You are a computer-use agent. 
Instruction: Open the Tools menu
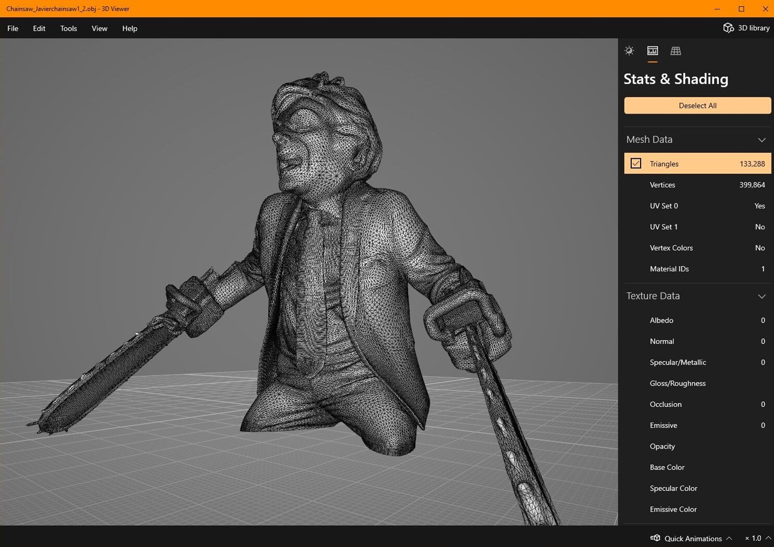tap(68, 28)
